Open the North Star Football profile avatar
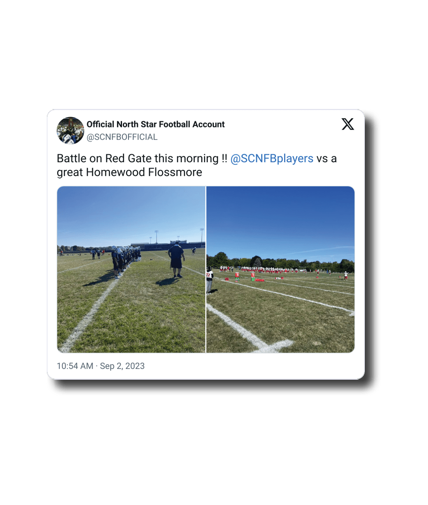The height and width of the screenshot is (505, 428). (x=70, y=130)
